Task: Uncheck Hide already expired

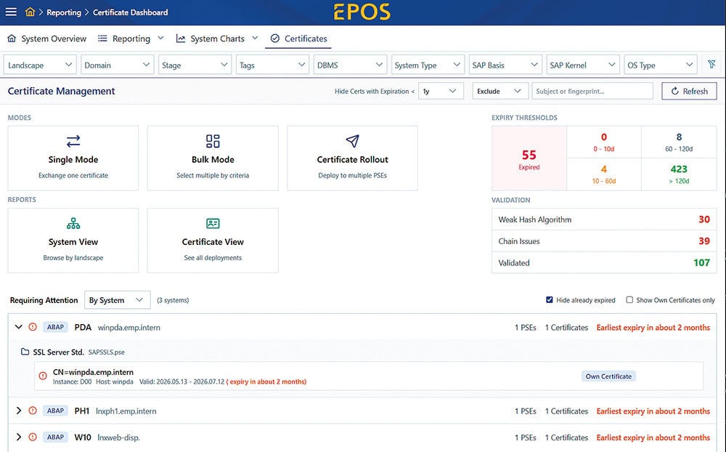Action: tap(549, 300)
